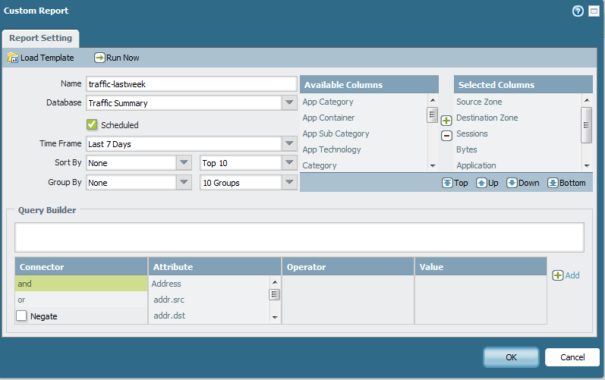Click the Load Template icon

tap(13, 58)
